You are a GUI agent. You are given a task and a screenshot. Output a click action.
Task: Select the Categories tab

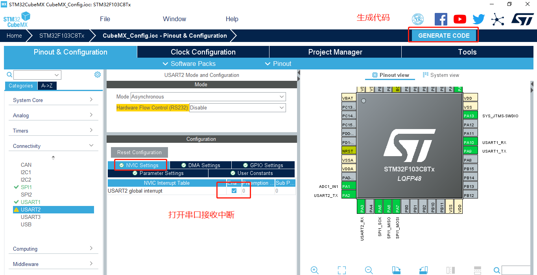tap(21, 86)
